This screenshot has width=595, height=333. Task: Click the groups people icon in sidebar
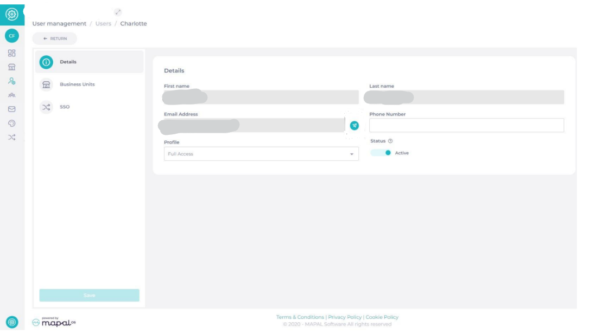pos(11,95)
